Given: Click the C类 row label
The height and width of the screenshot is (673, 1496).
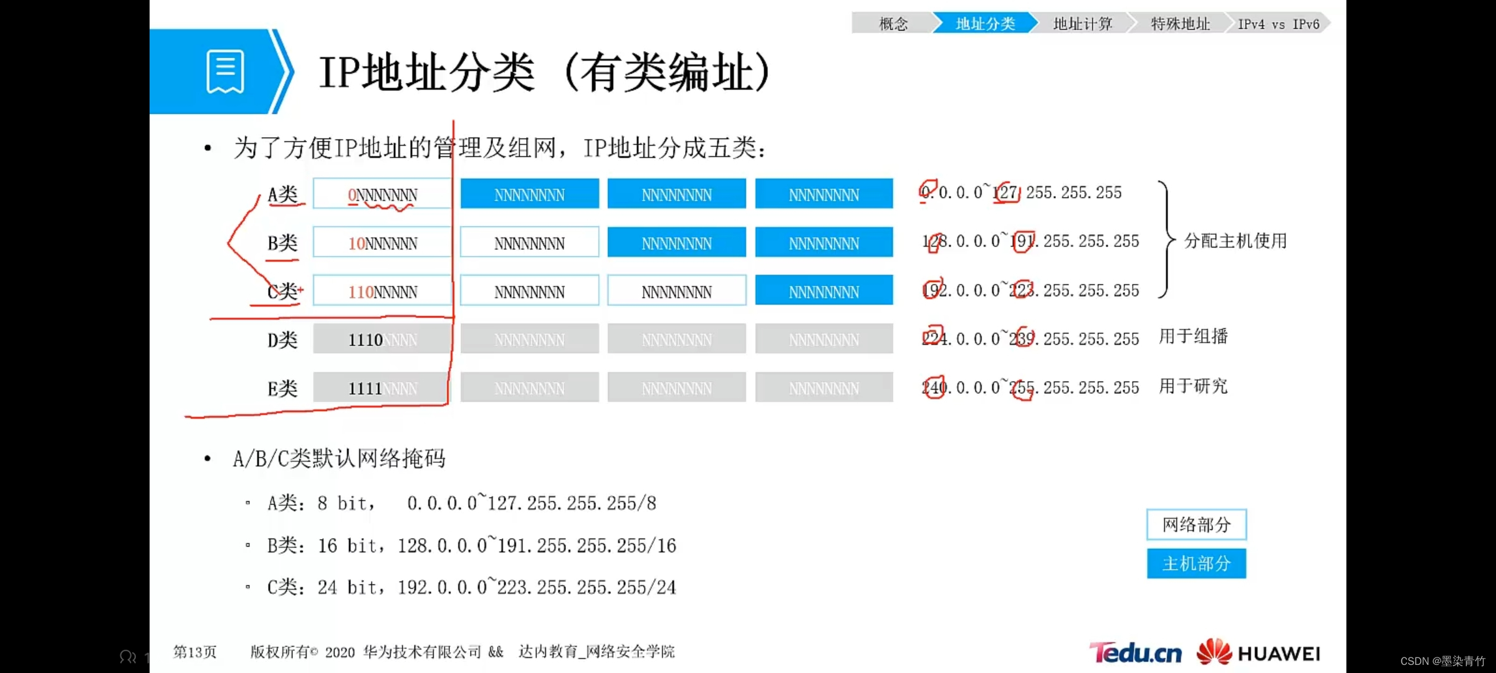Looking at the screenshot, I should [x=283, y=291].
